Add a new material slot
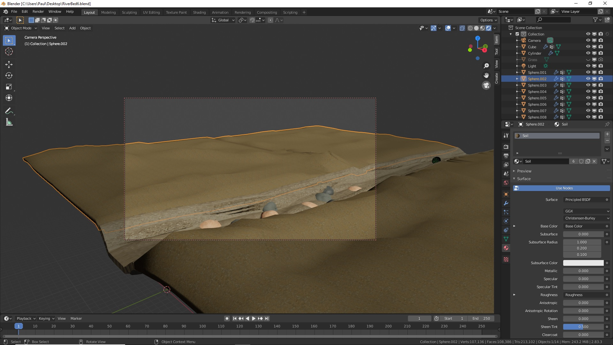 [x=607, y=134]
